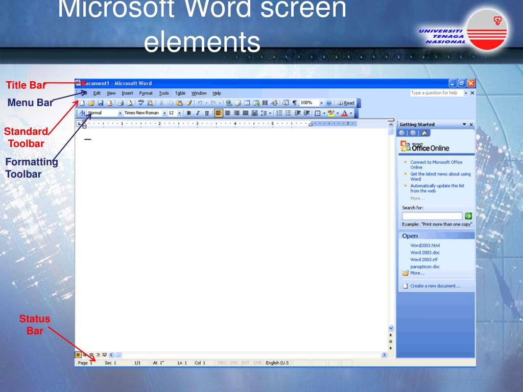
Task: Toggle Underline formatting
Action: coord(207,113)
